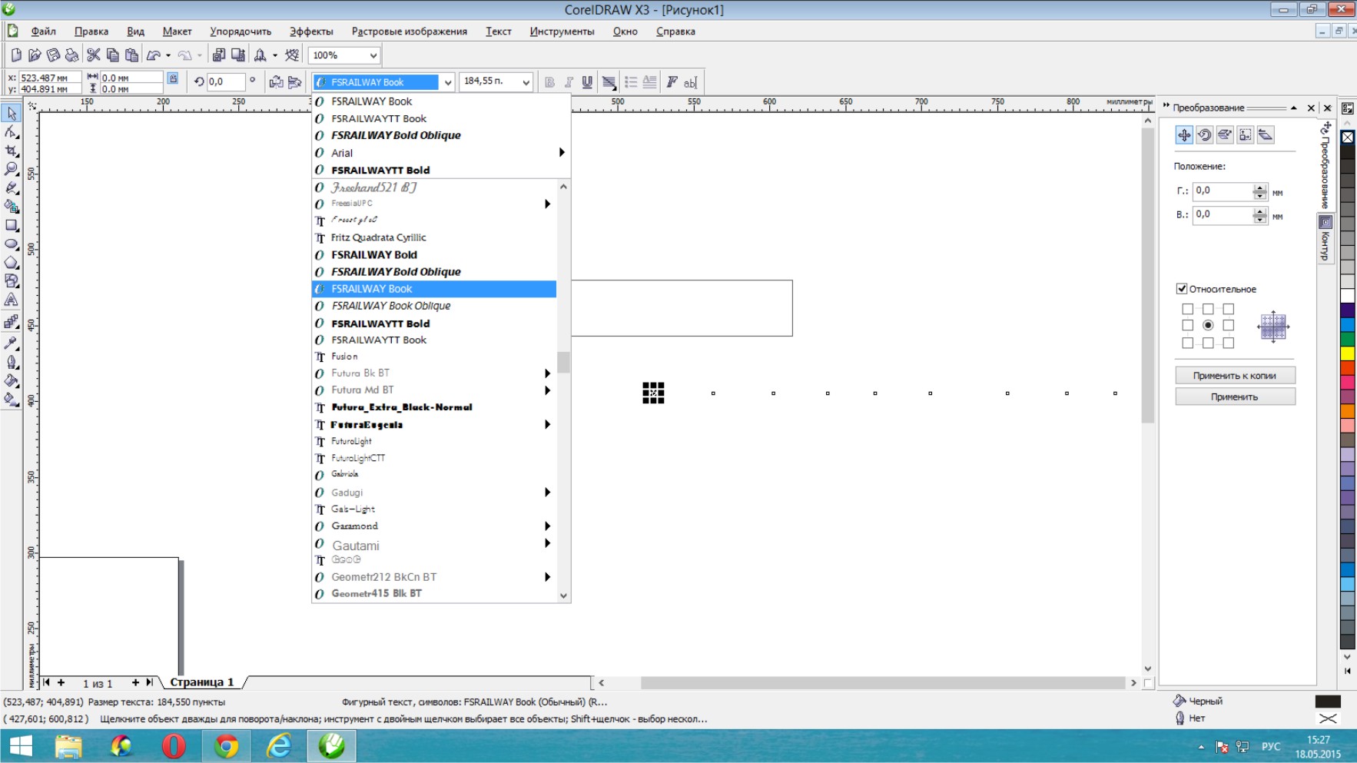Click the Paste clipboard icon
Screen dimensions: 1357x763
[132, 55]
